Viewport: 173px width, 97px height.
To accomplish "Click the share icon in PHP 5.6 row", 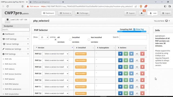I will (137, 74).
